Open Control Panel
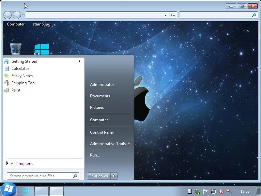This screenshot has height=196, width=261. pos(102,132)
